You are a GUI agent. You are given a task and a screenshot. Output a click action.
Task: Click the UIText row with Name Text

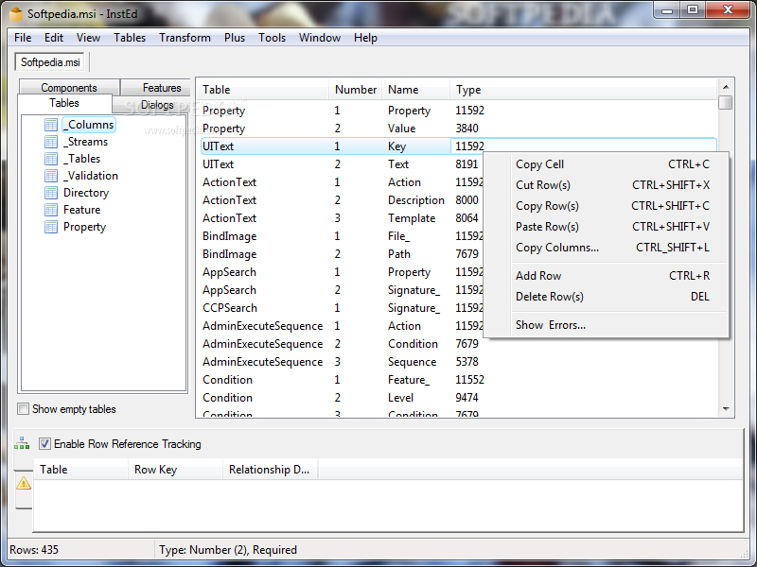click(x=341, y=164)
